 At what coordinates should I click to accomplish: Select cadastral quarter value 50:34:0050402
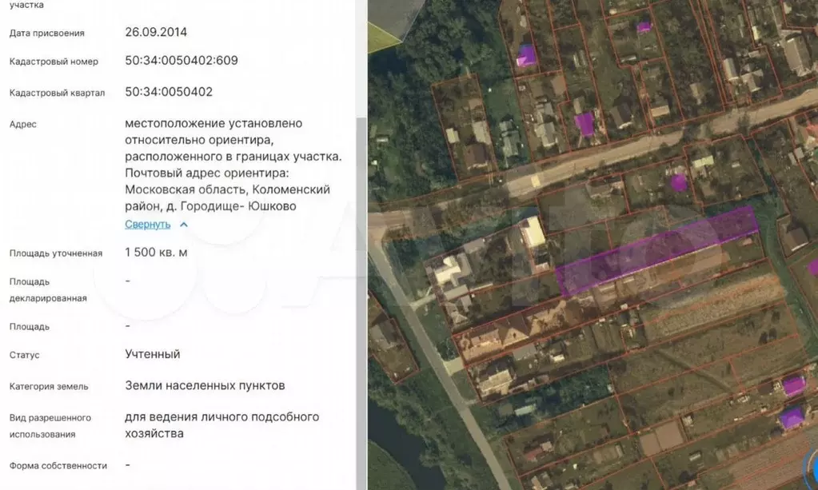[169, 92]
